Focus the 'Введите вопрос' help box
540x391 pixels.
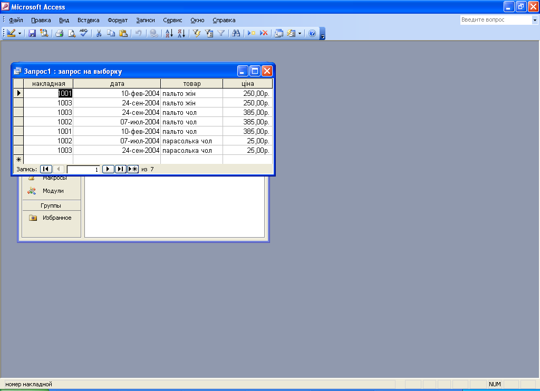(x=496, y=20)
